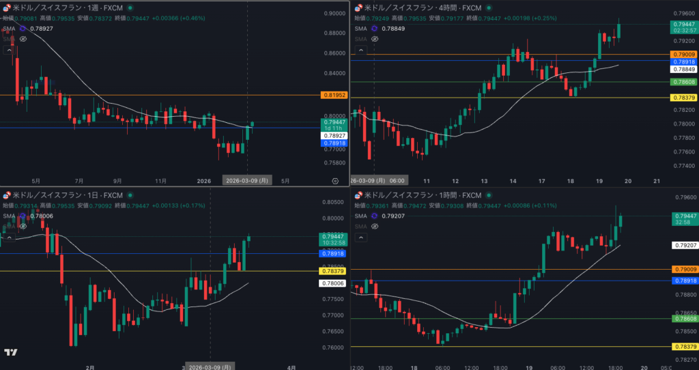Click market status dot on daily chart
Screen dimensions: 699x370
click(130, 195)
